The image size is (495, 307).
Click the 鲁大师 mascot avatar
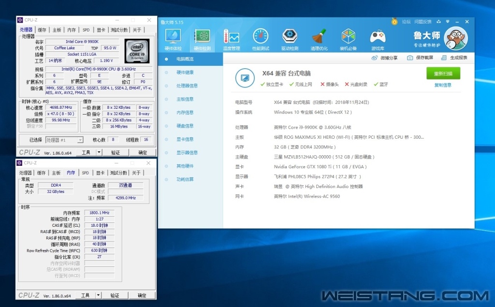click(455, 39)
